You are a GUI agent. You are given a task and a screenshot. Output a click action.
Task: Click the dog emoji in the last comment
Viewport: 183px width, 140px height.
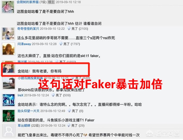[85, 135]
